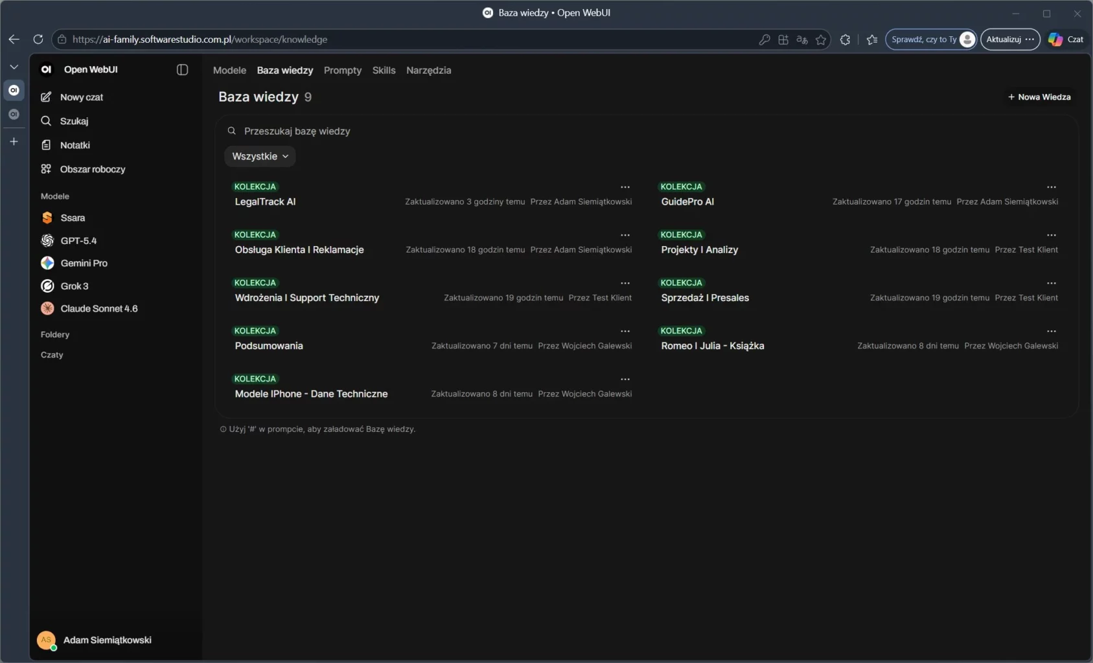This screenshot has height=663, width=1093.
Task: Bookmark the page with the star icon
Action: pyautogui.click(x=821, y=39)
